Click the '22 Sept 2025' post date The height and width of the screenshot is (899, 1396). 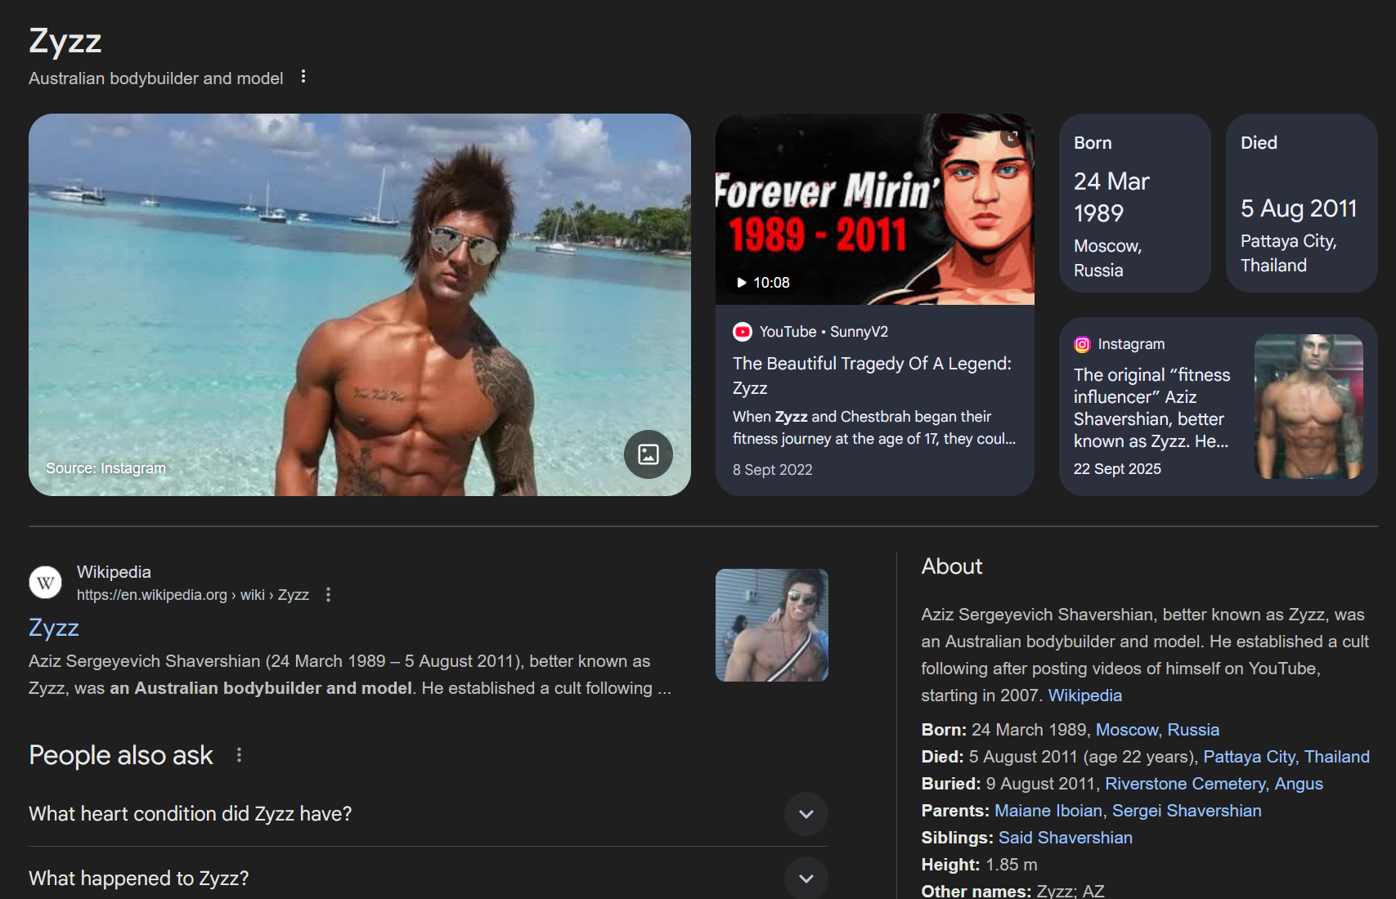[x=1117, y=469]
